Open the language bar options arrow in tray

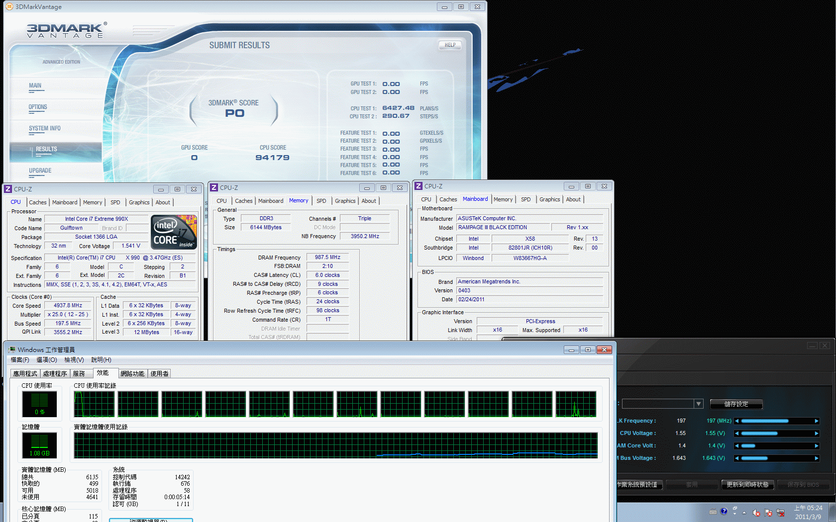pyautogui.click(x=734, y=514)
